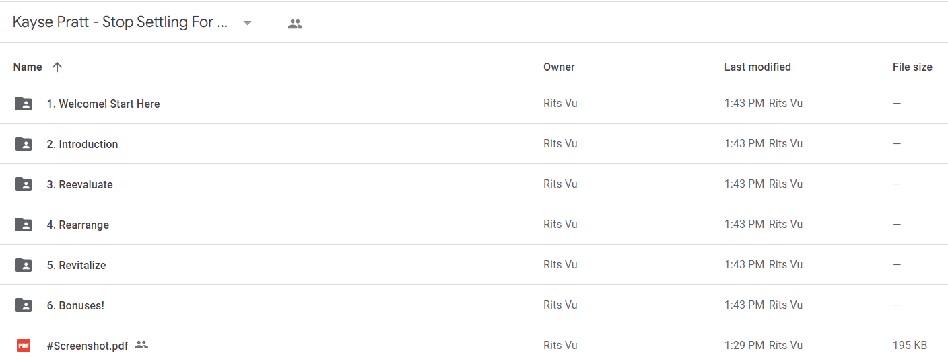Select the 3. Reevaluate folder row
The height and width of the screenshot is (361, 948).
[x=474, y=184]
